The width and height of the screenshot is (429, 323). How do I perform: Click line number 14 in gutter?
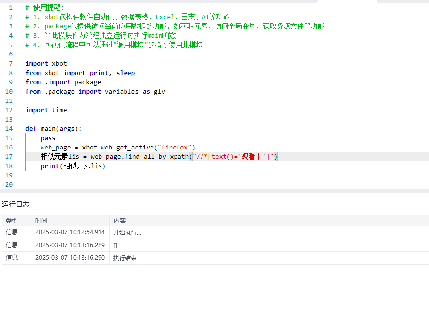click(x=9, y=129)
